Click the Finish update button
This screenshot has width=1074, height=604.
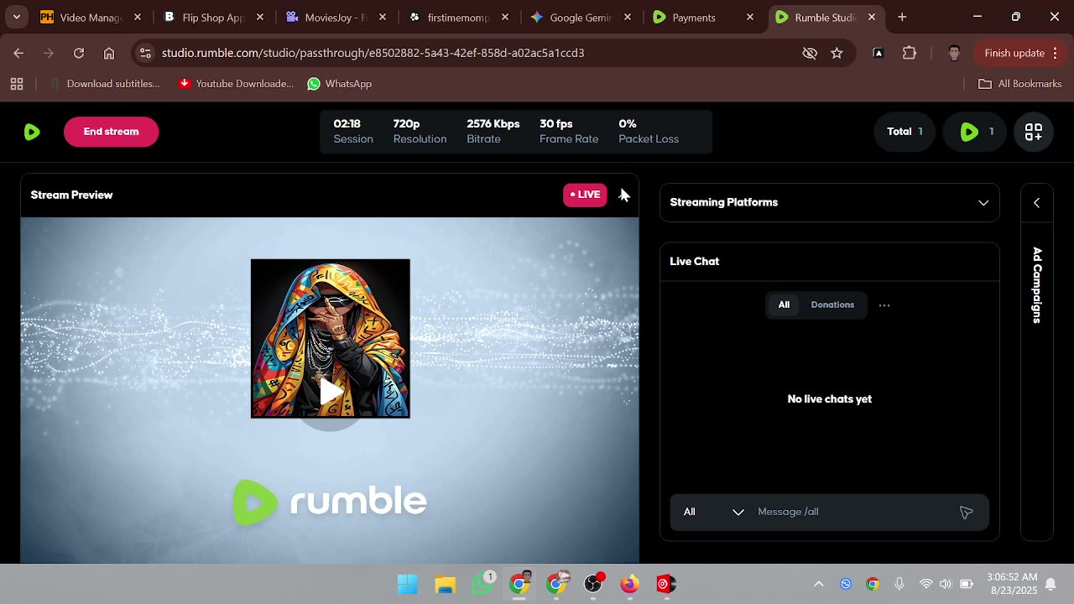pyautogui.click(x=1014, y=53)
